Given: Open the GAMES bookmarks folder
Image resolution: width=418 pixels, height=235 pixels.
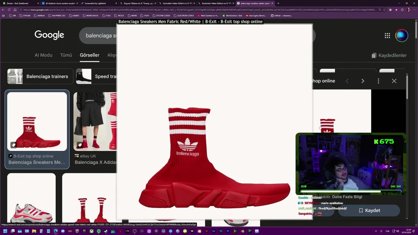Looking at the screenshot, I should click(x=74, y=15).
